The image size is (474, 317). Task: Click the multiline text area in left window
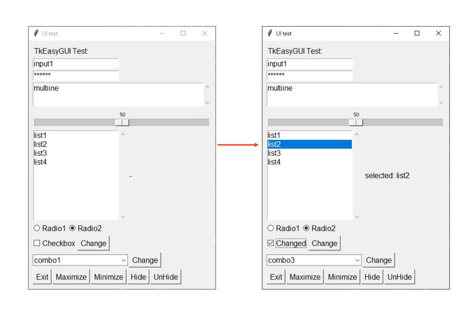(118, 95)
